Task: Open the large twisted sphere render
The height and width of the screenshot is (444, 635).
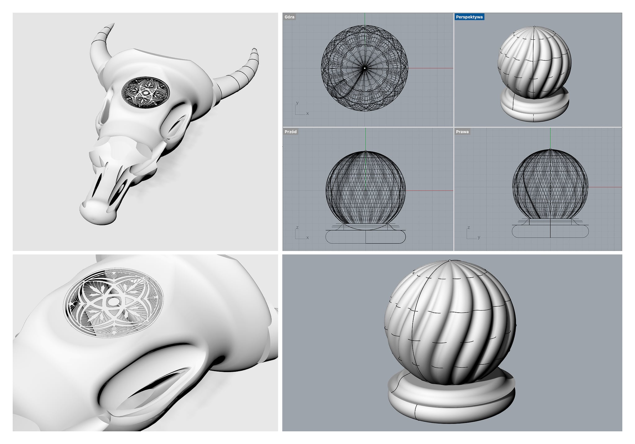Action: (x=452, y=343)
